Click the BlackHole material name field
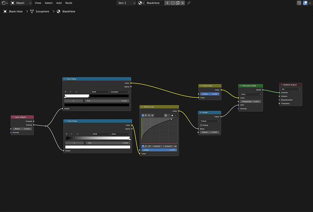The height and width of the screenshot is (212, 313). (x=155, y=3)
